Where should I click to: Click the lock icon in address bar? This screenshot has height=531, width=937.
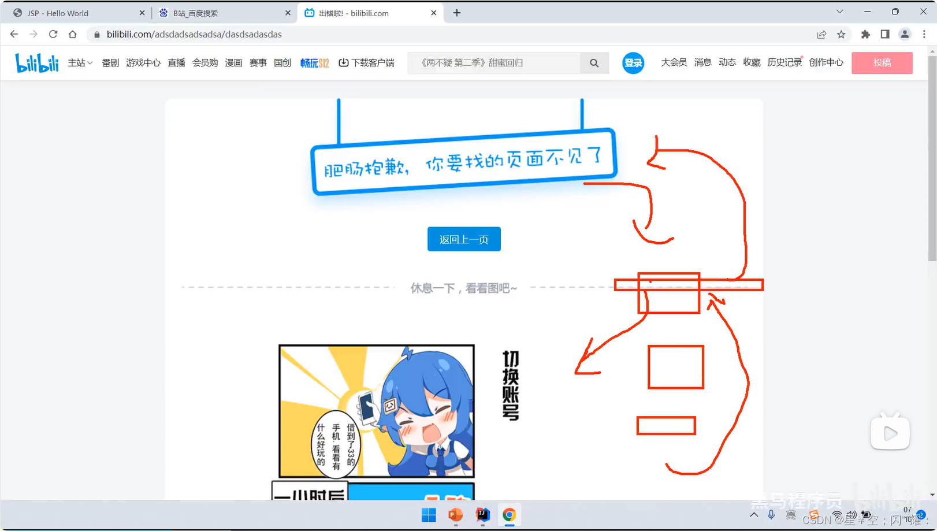click(96, 35)
